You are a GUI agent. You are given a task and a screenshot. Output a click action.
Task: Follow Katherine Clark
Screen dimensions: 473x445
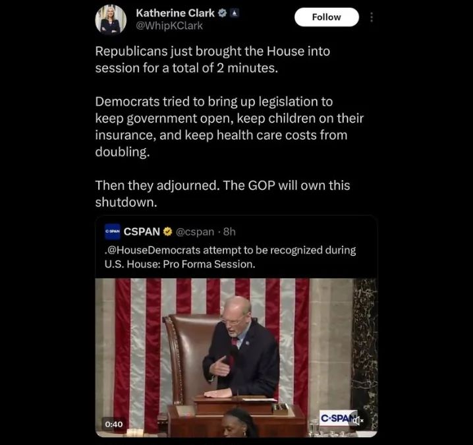(326, 17)
